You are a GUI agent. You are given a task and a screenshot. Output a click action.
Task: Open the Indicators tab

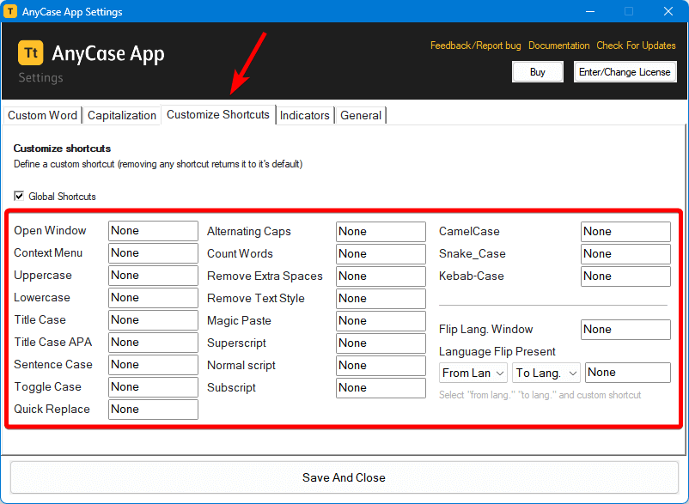point(304,115)
